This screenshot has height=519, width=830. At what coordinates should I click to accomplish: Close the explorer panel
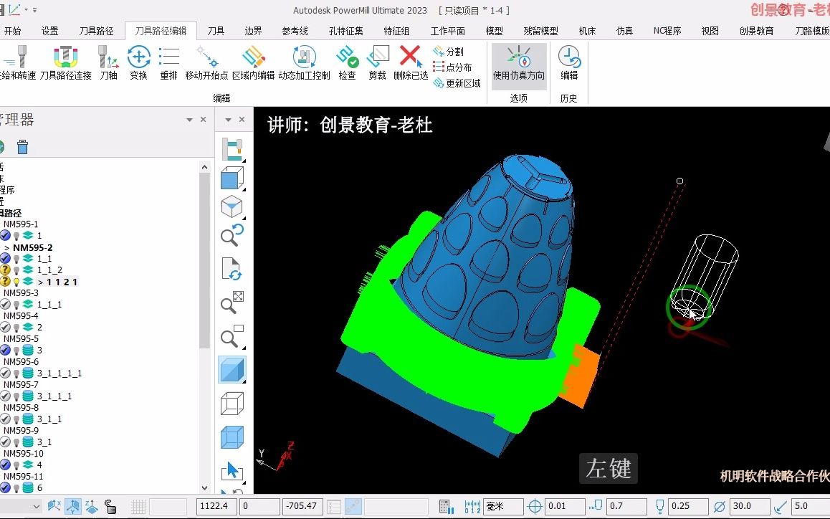[x=204, y=120]
